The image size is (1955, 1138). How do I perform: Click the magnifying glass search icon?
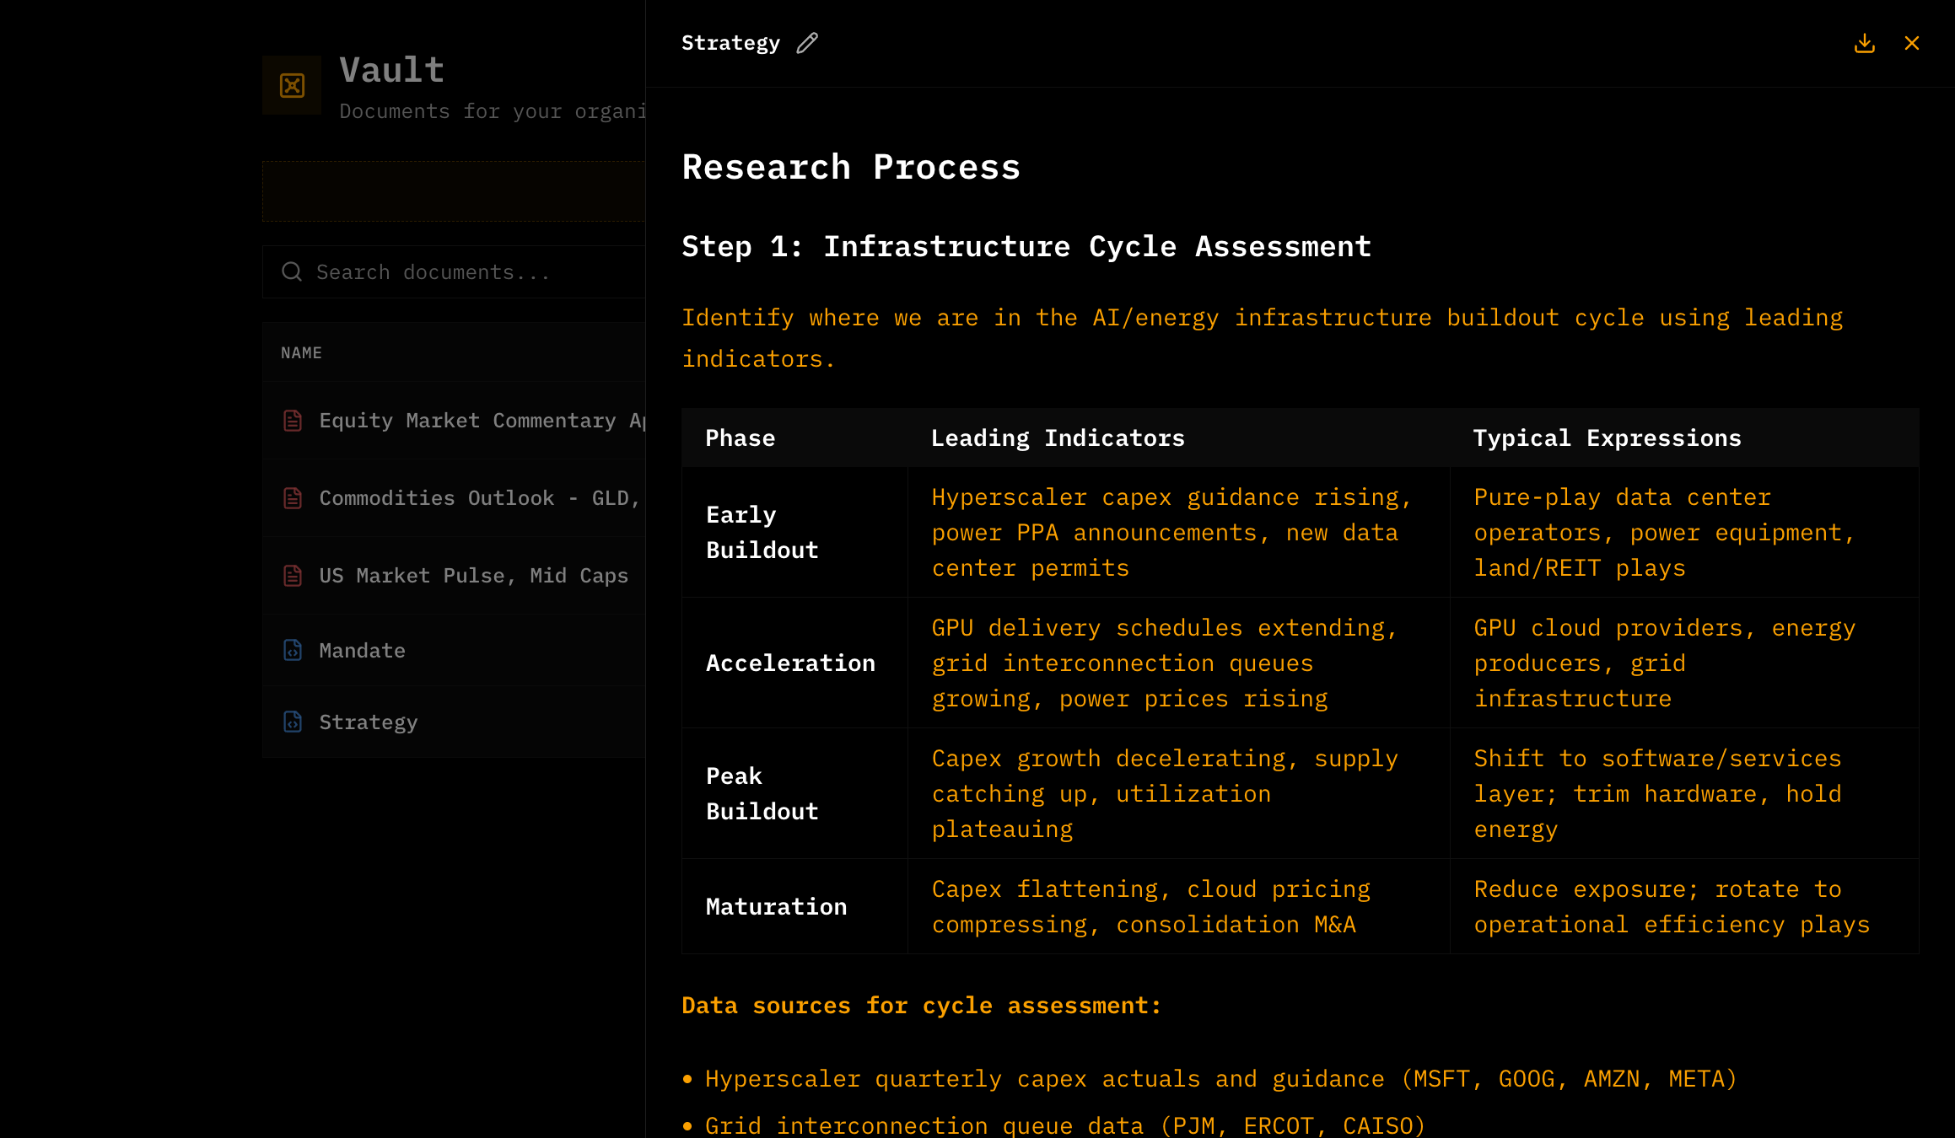click(x=291, y=271)
